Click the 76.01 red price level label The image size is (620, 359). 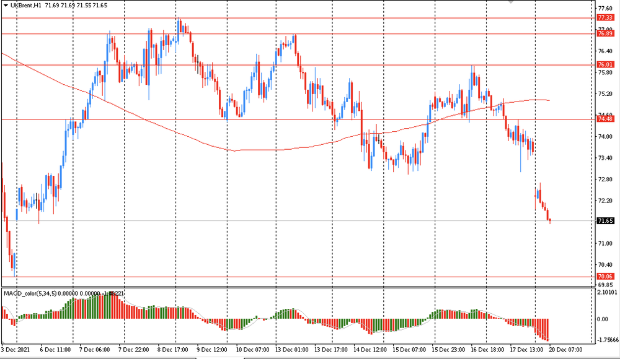tap(605, 64)
